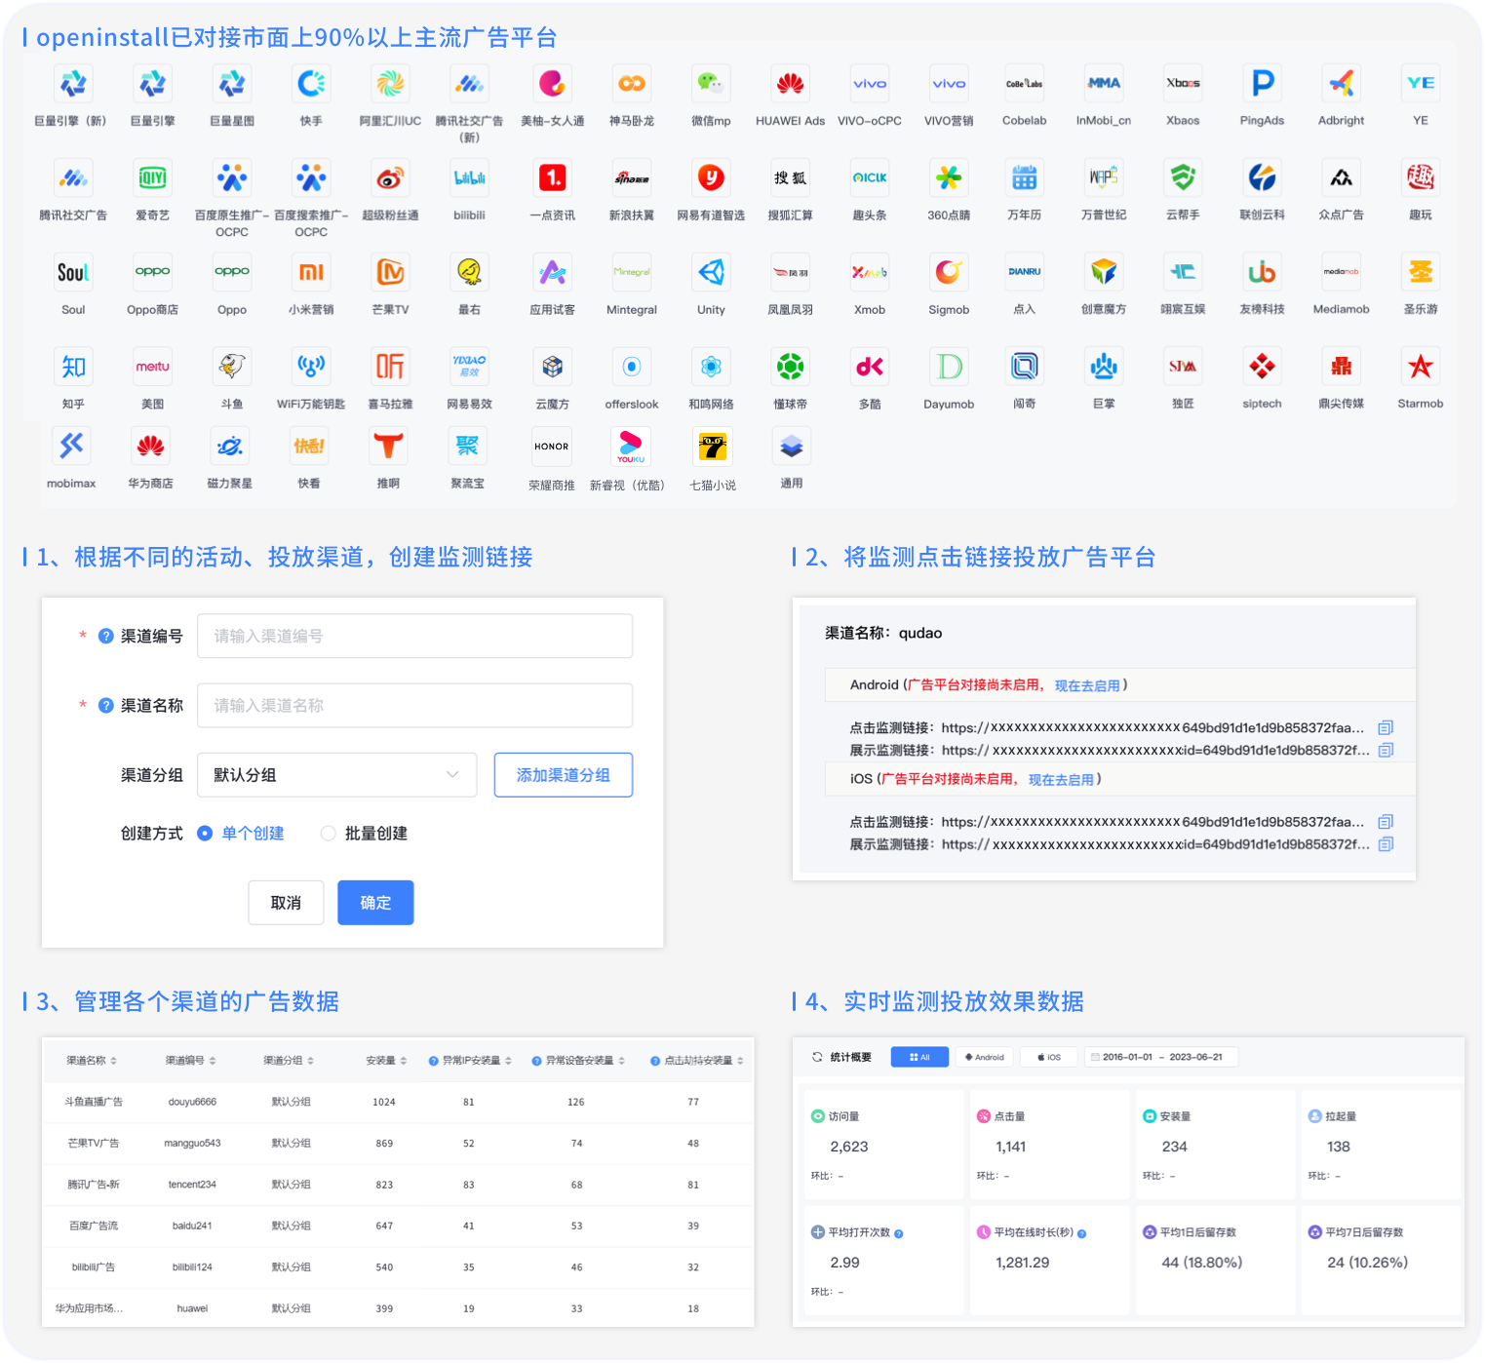Click iOS 现在去启用 link

tap(1061, 779)
